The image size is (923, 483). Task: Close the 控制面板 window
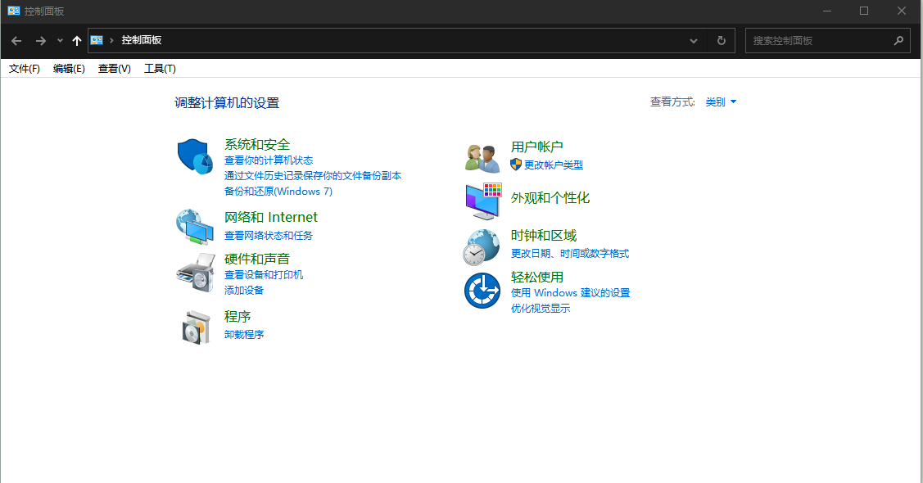901,11
